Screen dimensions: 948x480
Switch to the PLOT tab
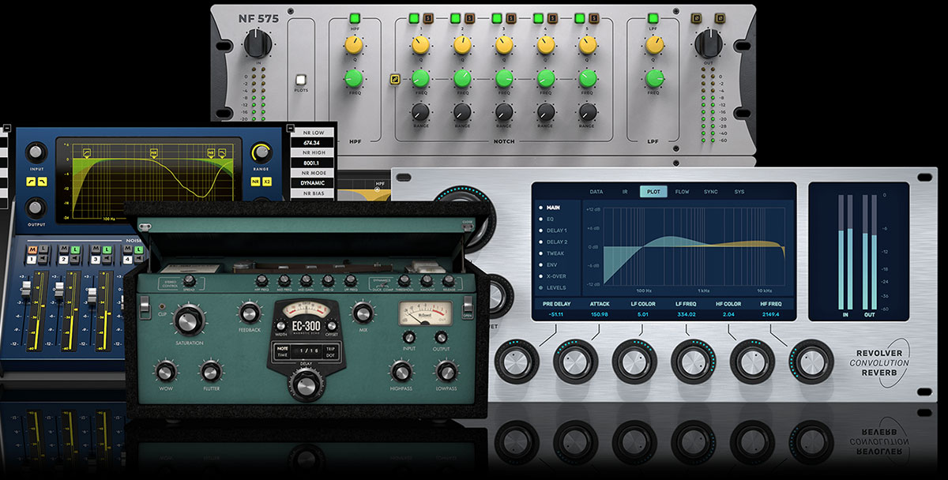click(653, 192)
